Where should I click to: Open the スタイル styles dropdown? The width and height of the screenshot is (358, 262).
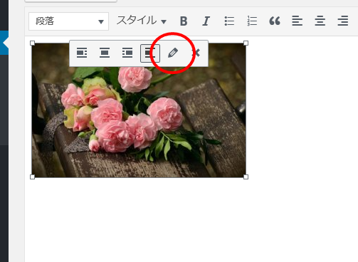[142, 21]
